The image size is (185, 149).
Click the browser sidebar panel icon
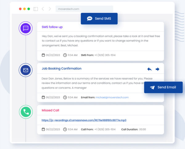click(35, 9)
